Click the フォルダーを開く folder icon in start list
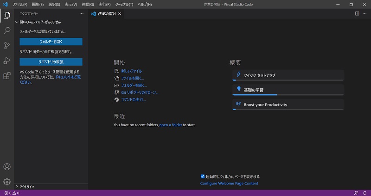 click(116, 86)
